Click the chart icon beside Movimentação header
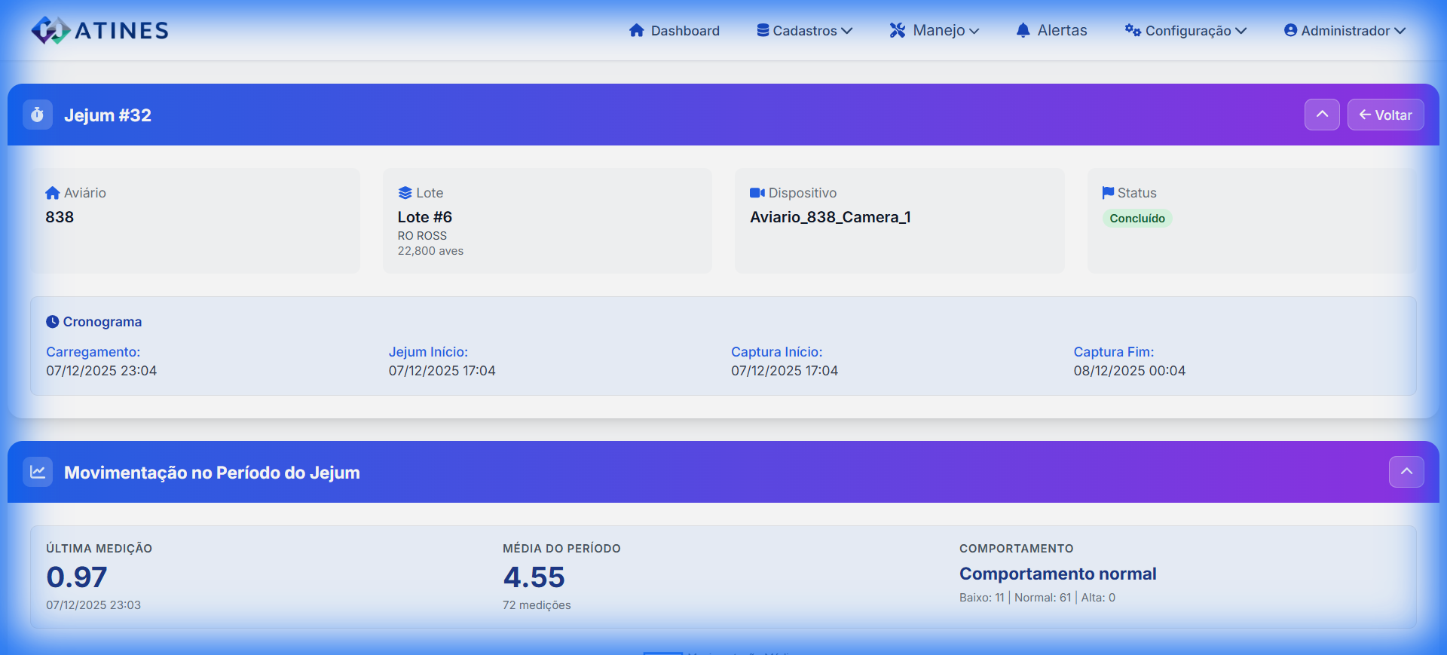The width and height of the screenshot is (1447, 655). (x=38, y=472)
